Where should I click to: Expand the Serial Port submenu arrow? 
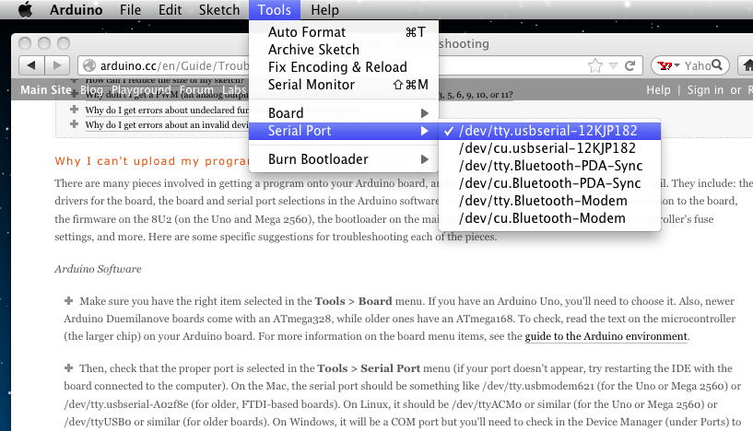[424, 131]
